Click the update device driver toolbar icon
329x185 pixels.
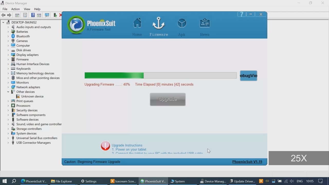[x=55, y=15]
